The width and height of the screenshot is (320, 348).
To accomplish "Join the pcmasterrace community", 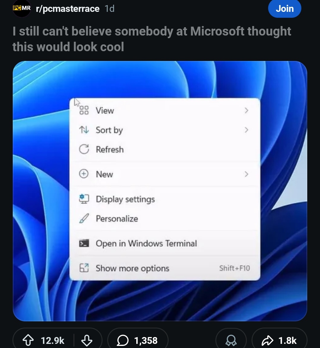I will pyautogui.click(x=284, y=9).
